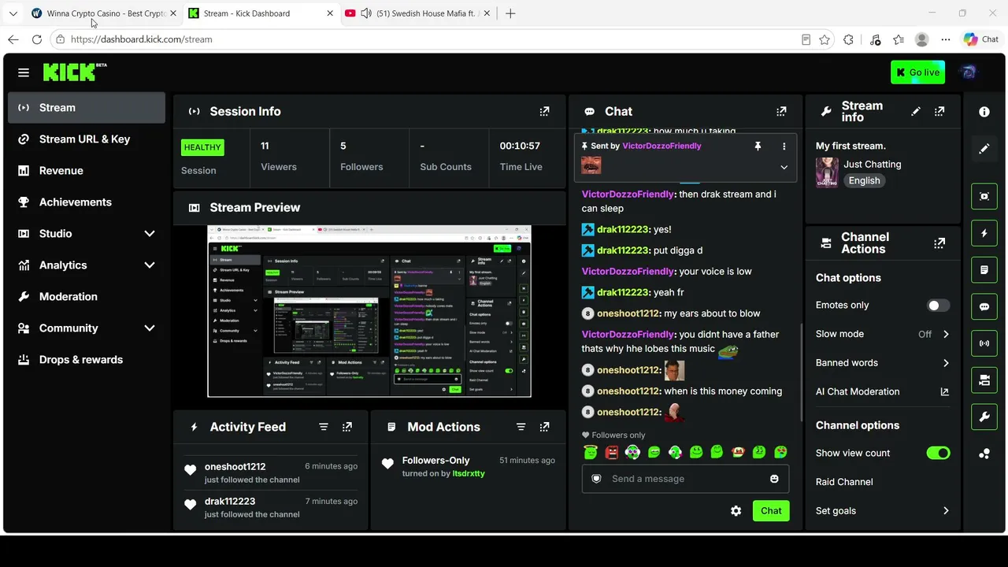Open chat settings gear icon
The image size is (1008, 567).
(736, 511)
